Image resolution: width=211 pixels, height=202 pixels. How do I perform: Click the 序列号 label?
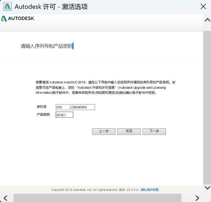tap(42, 107)
